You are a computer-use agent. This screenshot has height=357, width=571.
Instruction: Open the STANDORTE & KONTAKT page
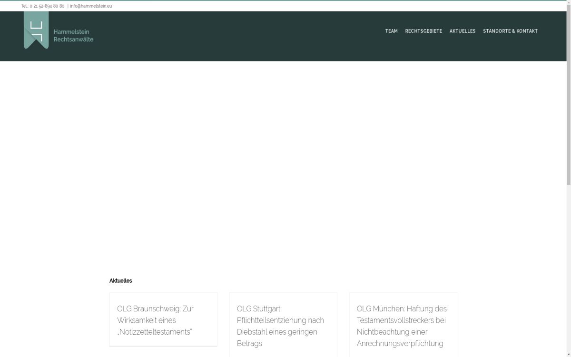tap(511, 31)
